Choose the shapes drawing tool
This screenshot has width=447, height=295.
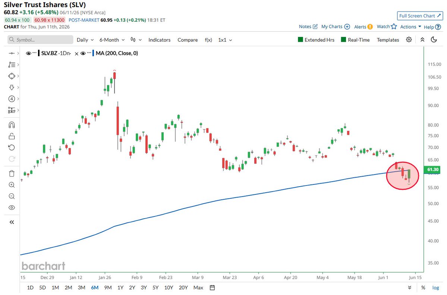(12, 76)
